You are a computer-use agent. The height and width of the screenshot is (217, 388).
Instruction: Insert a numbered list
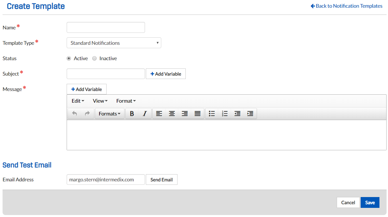224,113
